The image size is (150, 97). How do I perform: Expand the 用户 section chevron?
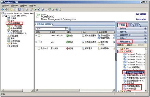(145, 32)
